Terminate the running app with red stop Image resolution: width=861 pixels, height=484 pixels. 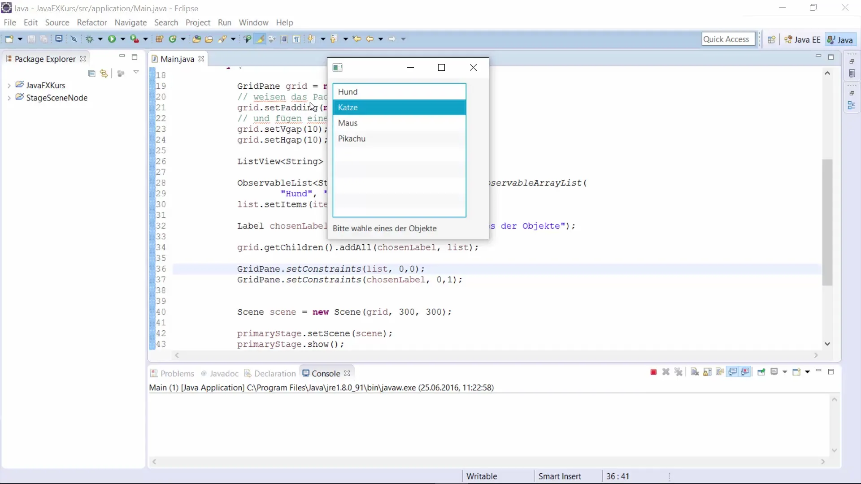(x=653, y=372)
